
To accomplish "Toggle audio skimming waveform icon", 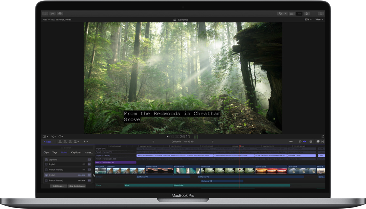I will pyautogui.click(x=291, y=142).
